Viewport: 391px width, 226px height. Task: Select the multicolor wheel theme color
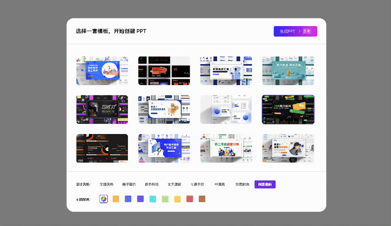(x=103, y=199)
